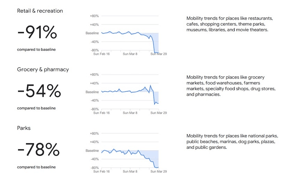Image resolution: width=296 pixels, height=178 pixels.
Task: Select the -54% grocery figure
Action: click(x=39, y=91)
